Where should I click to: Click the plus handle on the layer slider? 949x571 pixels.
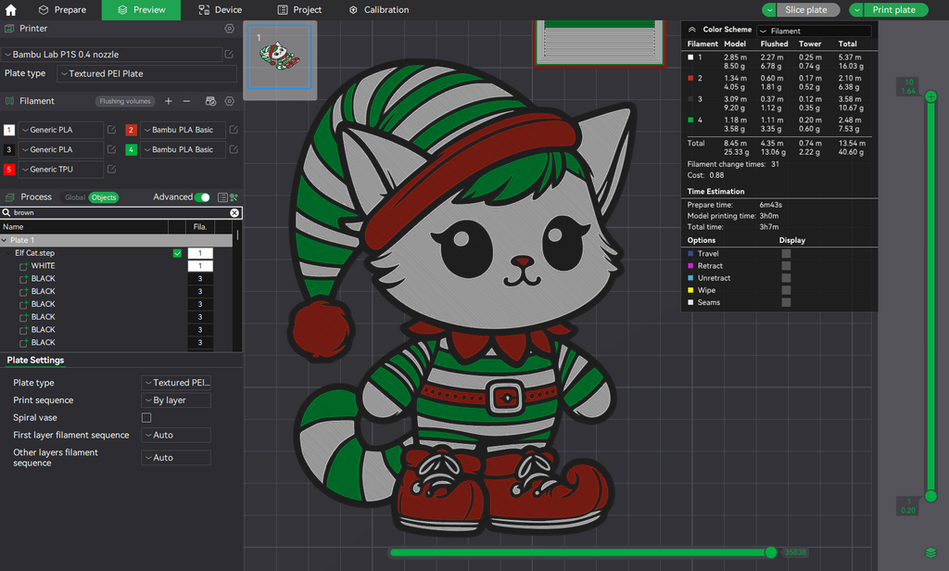point(930,96)
